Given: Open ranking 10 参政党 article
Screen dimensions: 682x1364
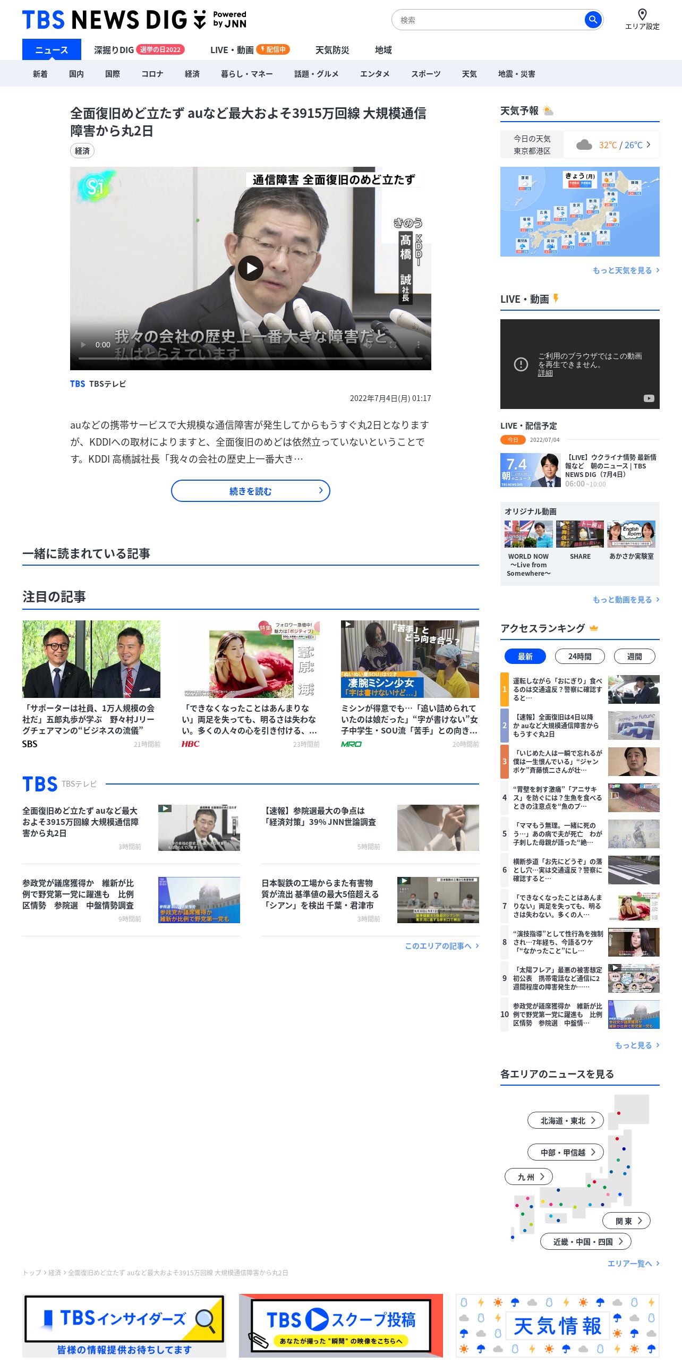Looking at the screenshot, I should (580, 1014).
